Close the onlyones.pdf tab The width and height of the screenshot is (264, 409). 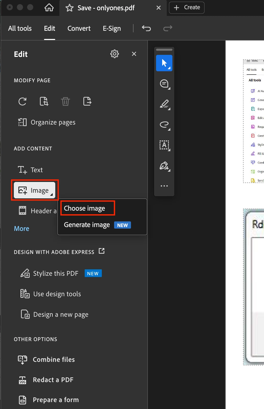coord(159,8)
